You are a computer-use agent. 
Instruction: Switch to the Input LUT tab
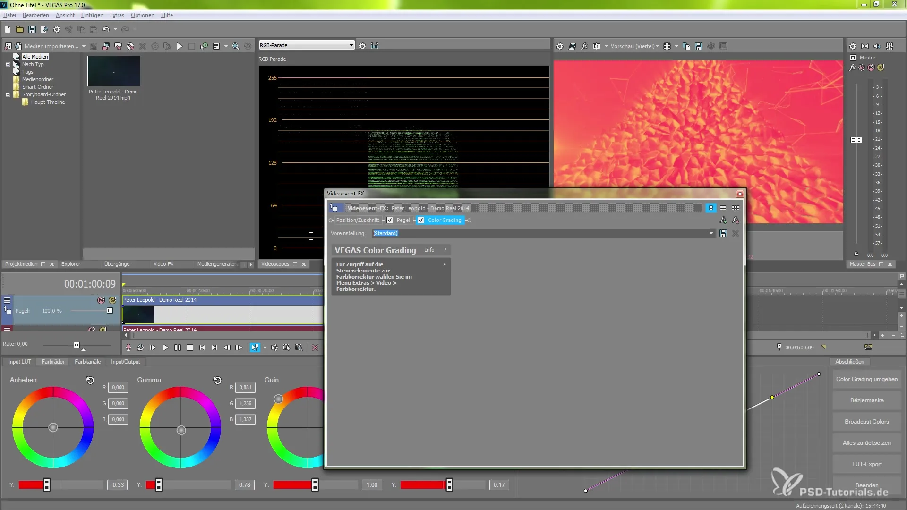(x=20, y=362)
